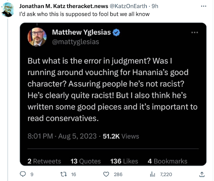View the 2 Retweets list
The image size is (214, 181).
pos(44,161)
